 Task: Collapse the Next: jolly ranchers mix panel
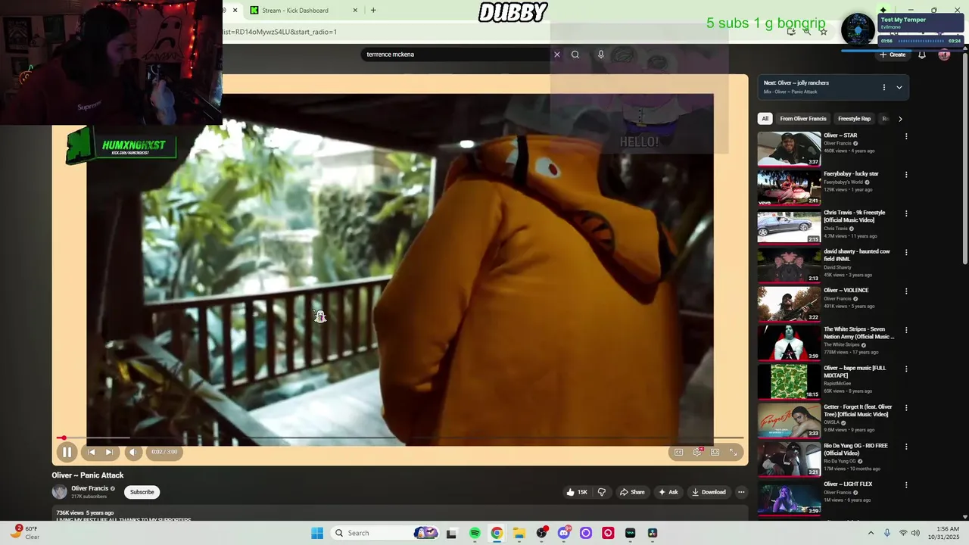899,87
